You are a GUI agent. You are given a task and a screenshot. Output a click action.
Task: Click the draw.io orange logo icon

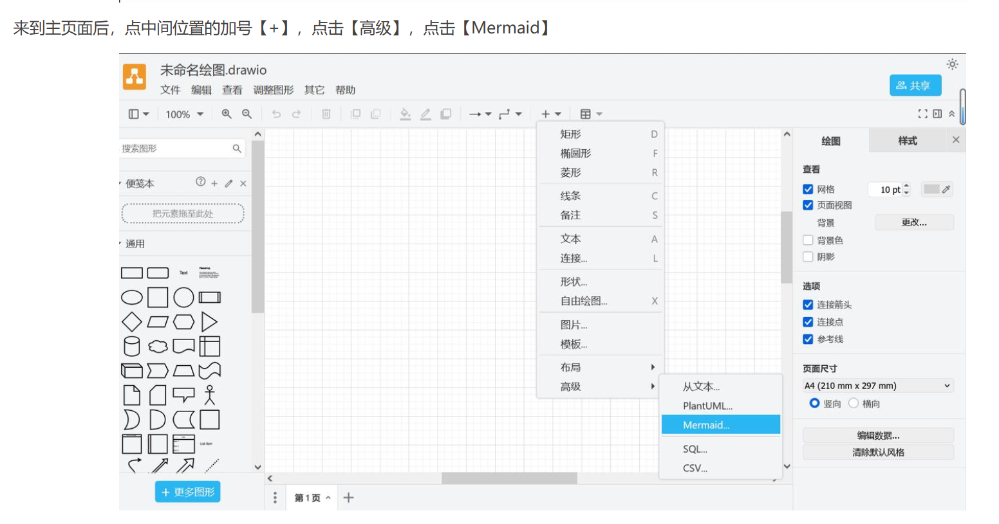pos(135,77)
